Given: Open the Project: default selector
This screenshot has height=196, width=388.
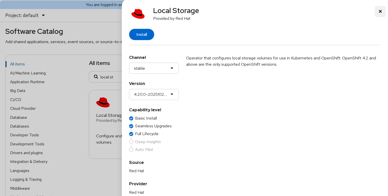Looking at the screenshot, I should coord(25,16).
